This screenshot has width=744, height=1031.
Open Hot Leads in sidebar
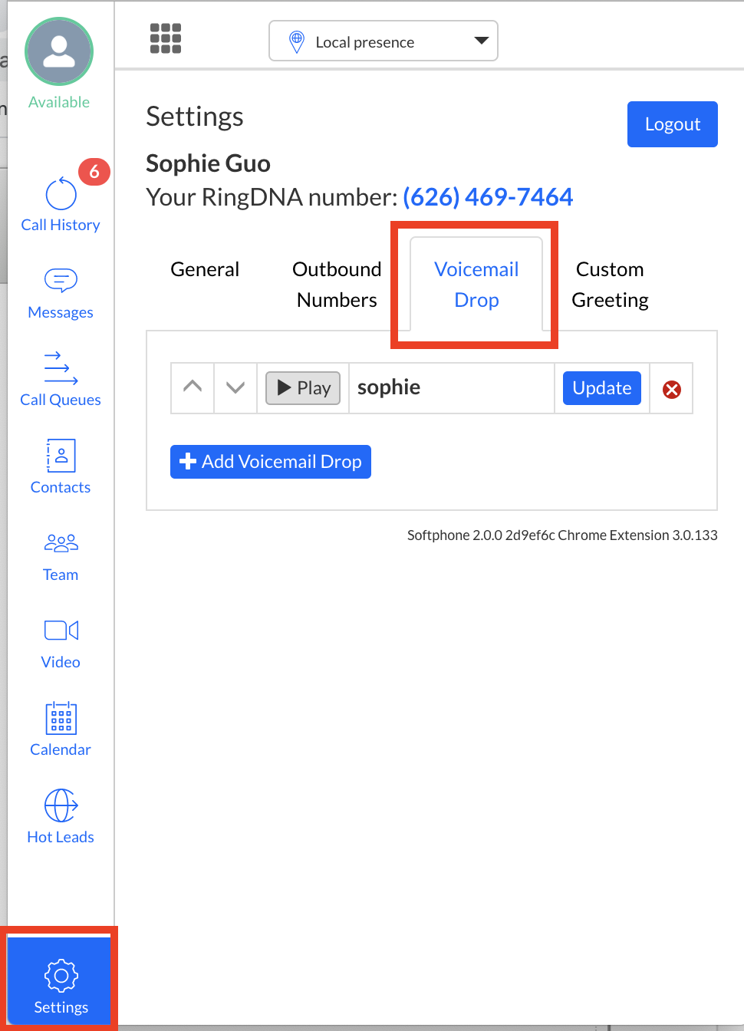tap(61, 817)
